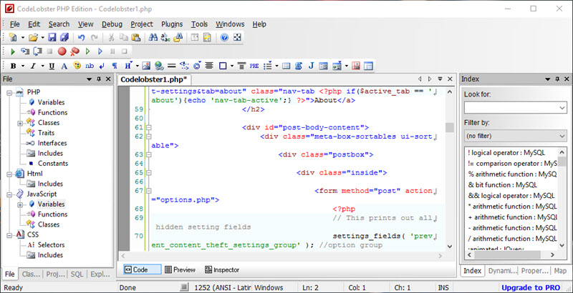Select '&& logical operator : MySQL' index entry

(511, 196)
